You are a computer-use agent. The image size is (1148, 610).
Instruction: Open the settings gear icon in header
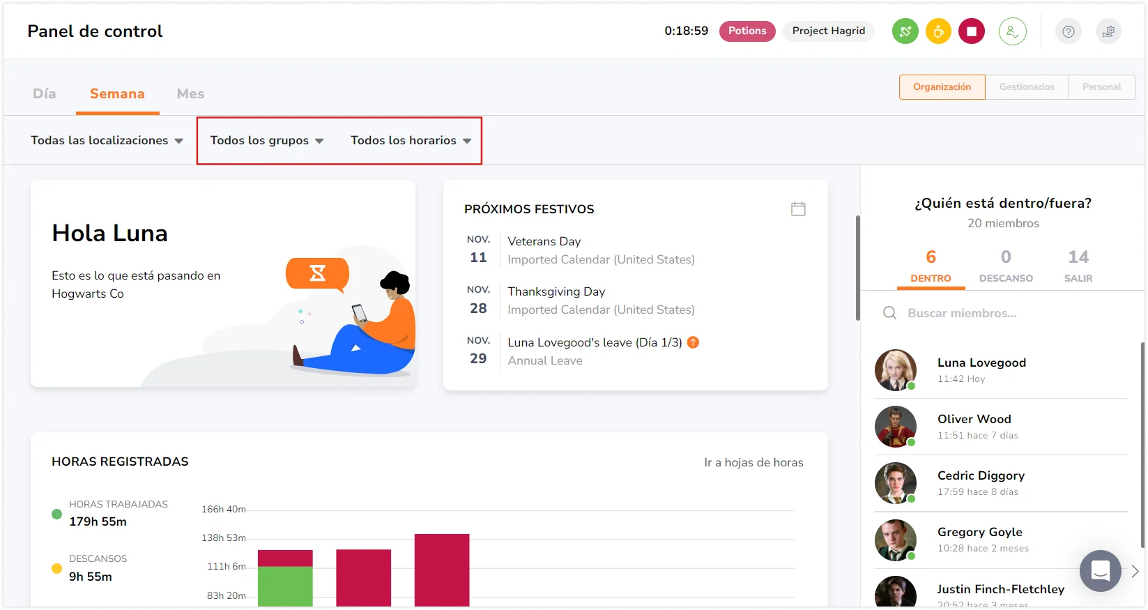click(1108, 31)
